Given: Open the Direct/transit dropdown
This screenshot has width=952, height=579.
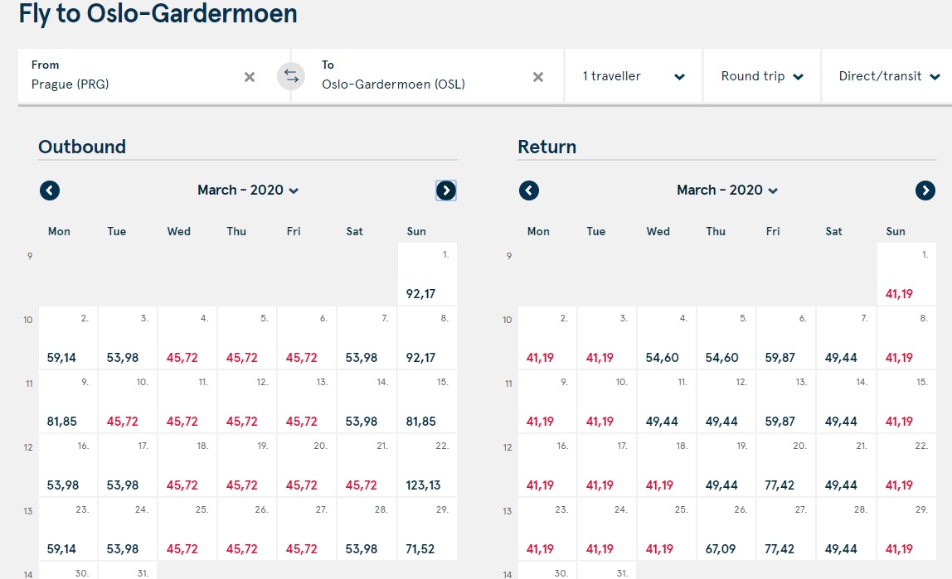Looking at the screenshot, I should coord(887,76).
